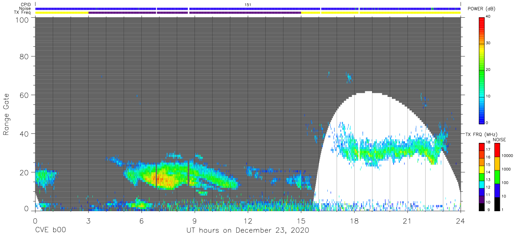Click the CPID value 151

(x=248, y=5)
